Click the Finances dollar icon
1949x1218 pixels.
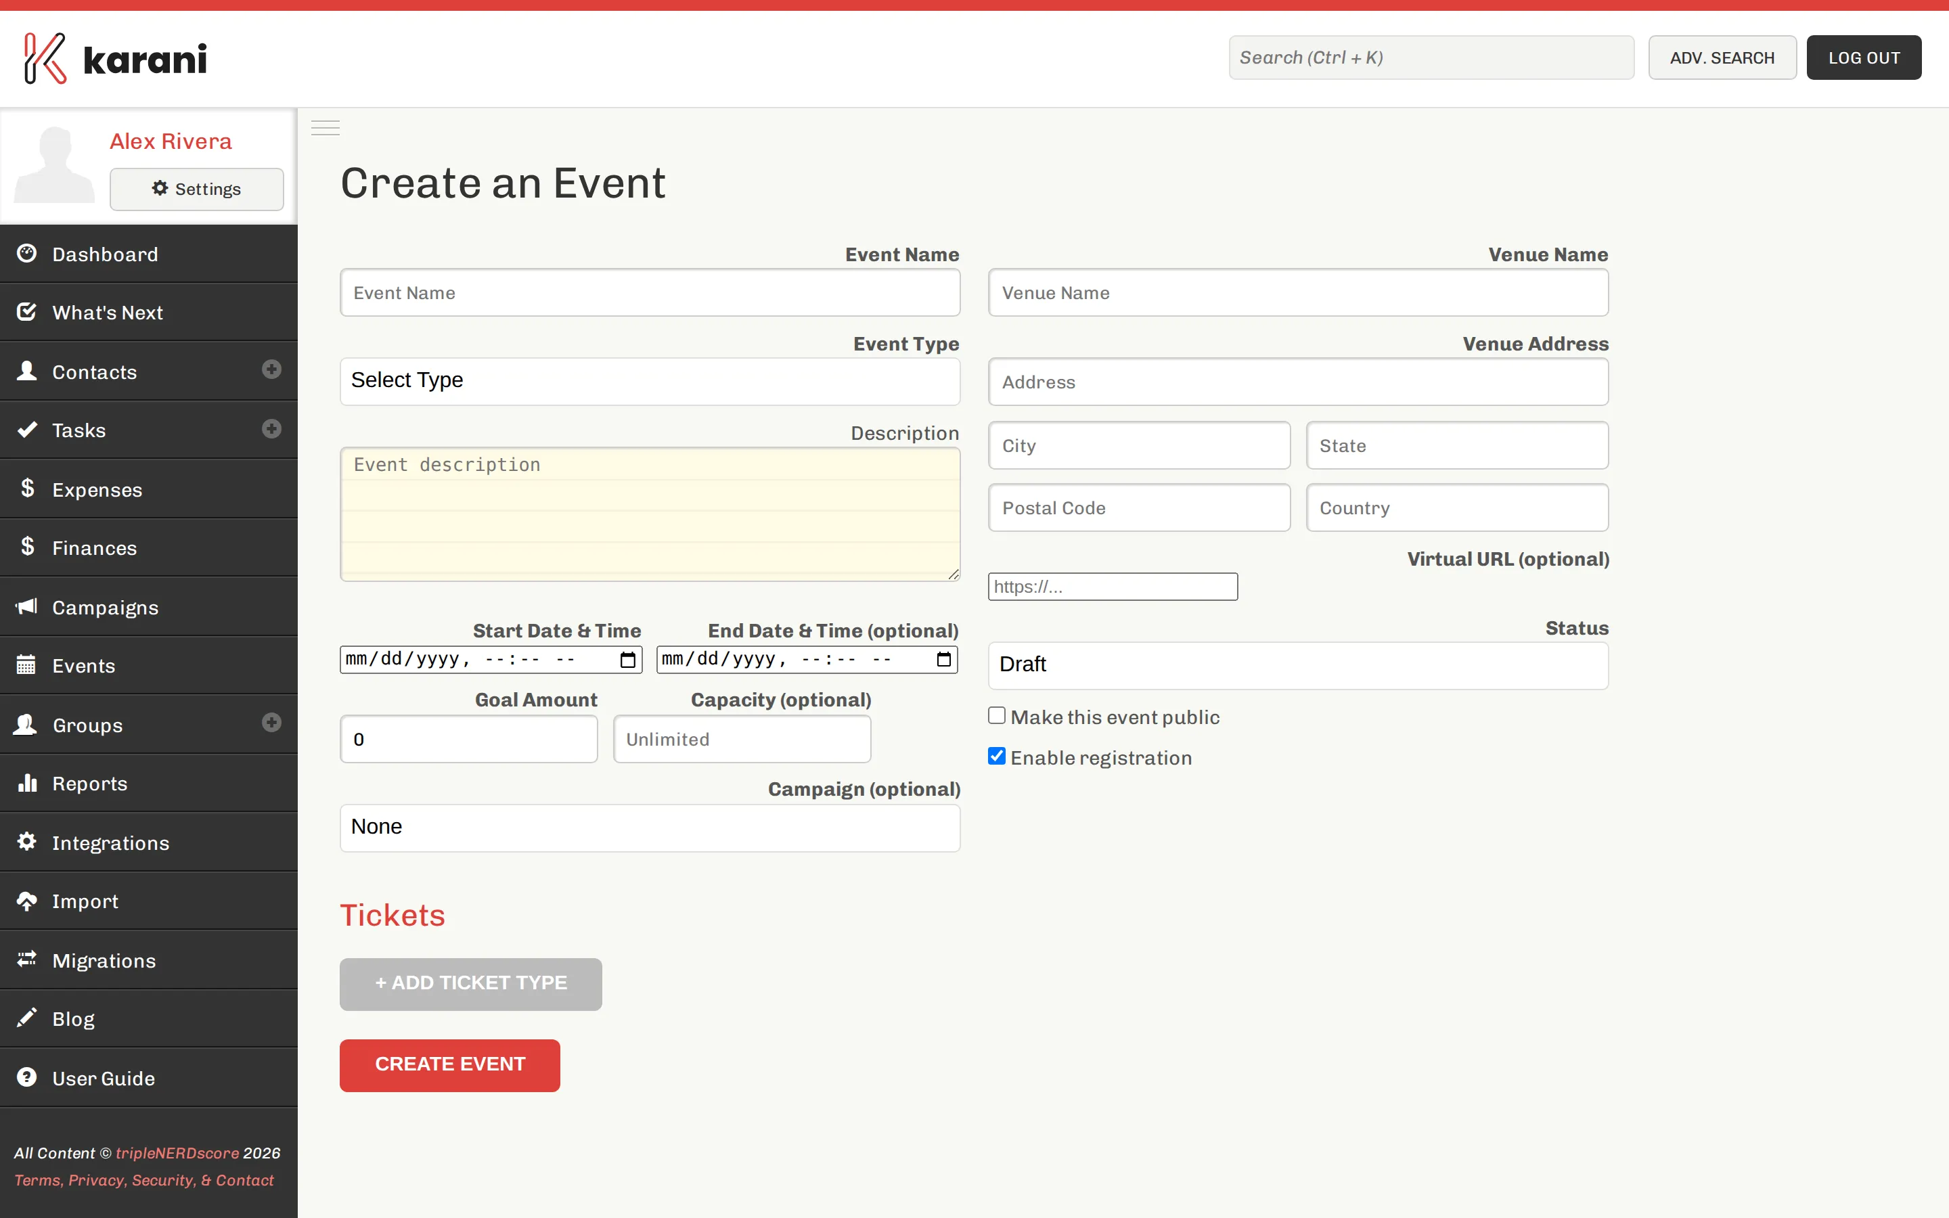pyautogui.click(x=26, y=547)
